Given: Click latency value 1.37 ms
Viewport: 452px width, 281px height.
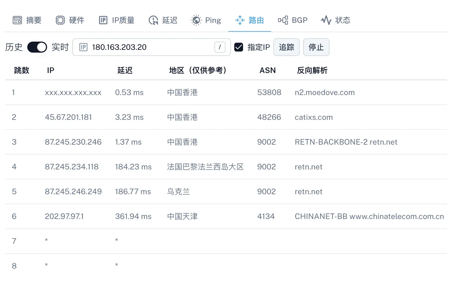Looking at the screenshot, I should 128,142.
